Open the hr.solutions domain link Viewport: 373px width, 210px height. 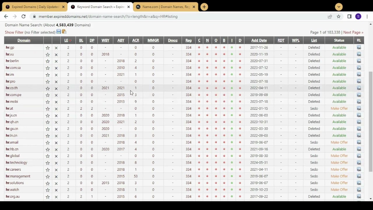15,183
